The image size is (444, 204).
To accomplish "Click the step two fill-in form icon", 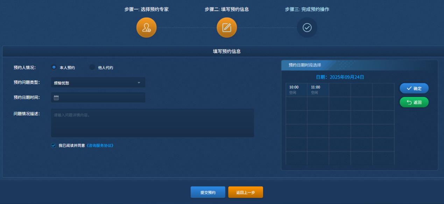I will [x=227, y=28].
